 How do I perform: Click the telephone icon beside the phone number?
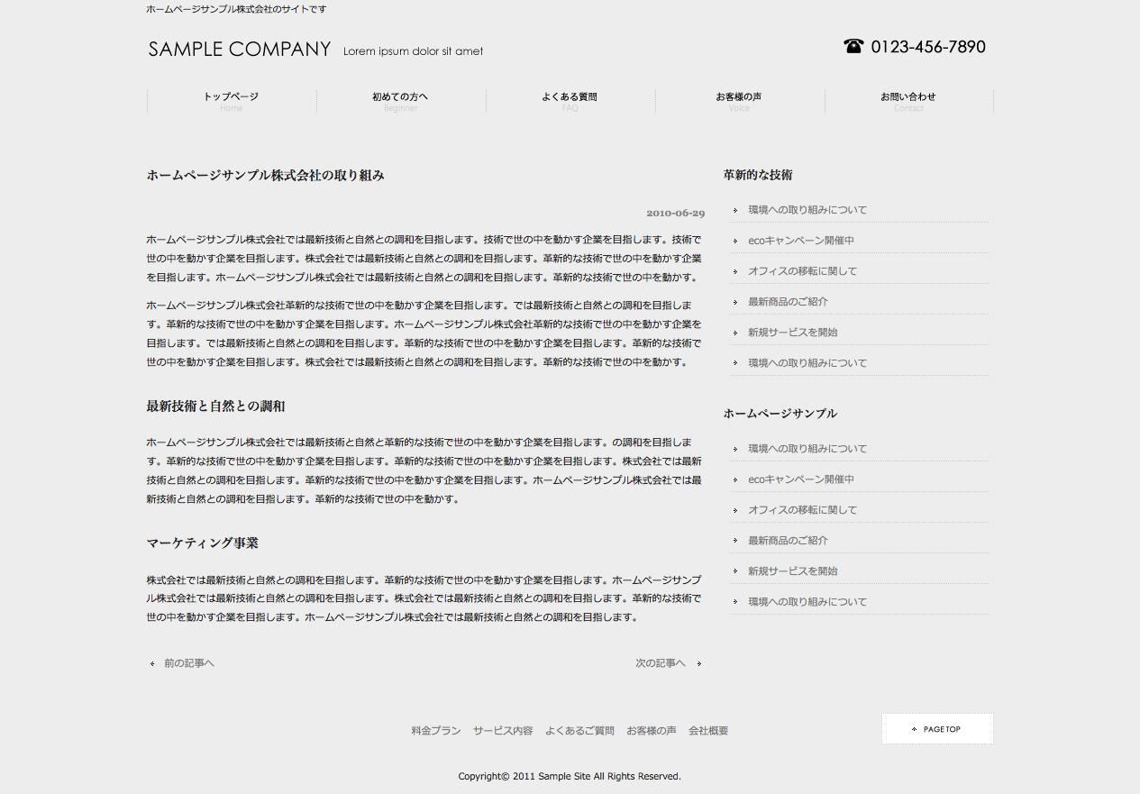tap(853, 47)
